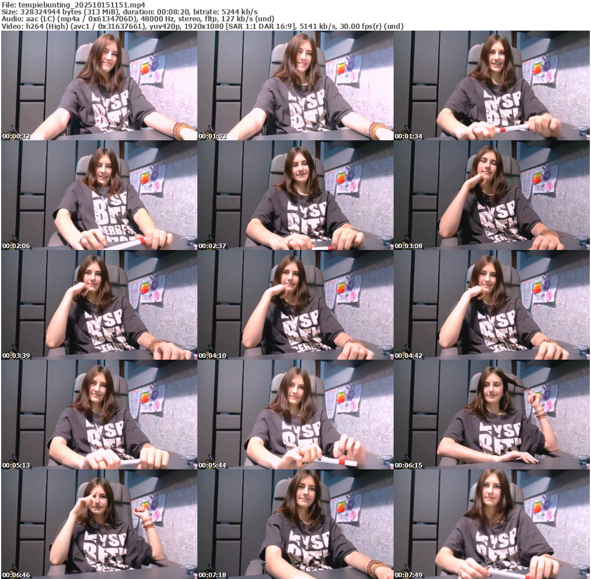Select the thumbnail stamped 00:07:18
This screenshot has height=579, width=591.
pyautogui.click(x=295, y=524)
